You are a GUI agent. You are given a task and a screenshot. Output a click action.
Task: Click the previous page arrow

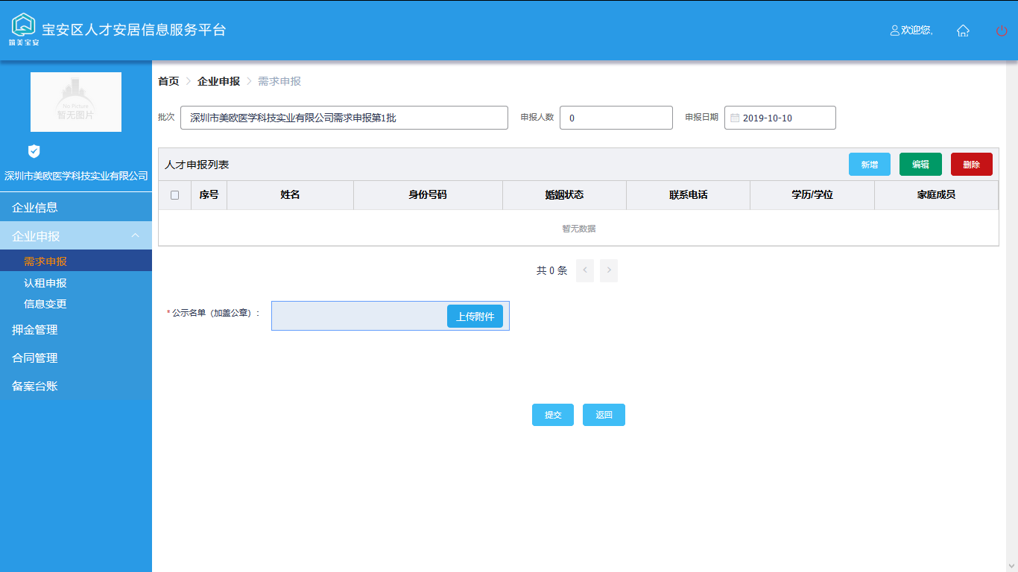tap(585, 270)
